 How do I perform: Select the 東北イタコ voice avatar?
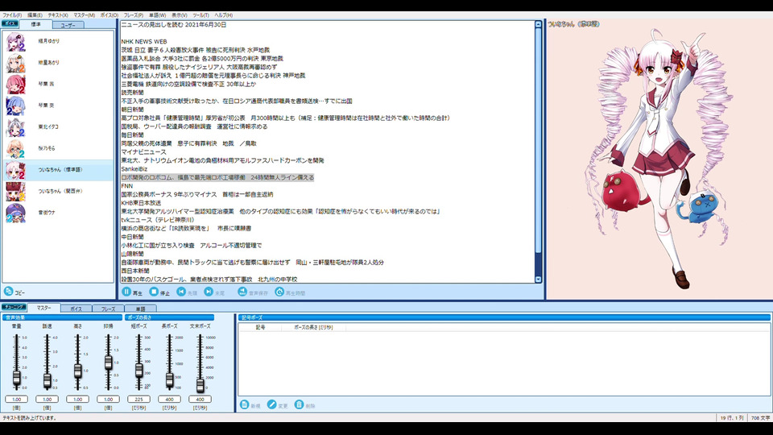pyautogui.click(x=15, y=127)
